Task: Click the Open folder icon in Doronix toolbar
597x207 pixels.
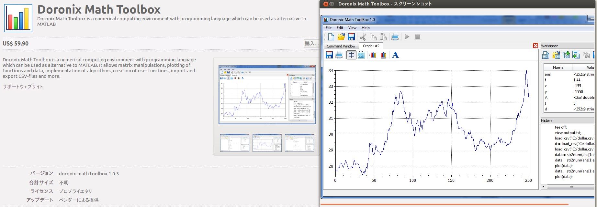Action: pyautogui.click(x=341, y=37)
